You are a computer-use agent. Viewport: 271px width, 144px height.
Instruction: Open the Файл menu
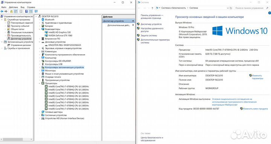click(x=4, y=7)
